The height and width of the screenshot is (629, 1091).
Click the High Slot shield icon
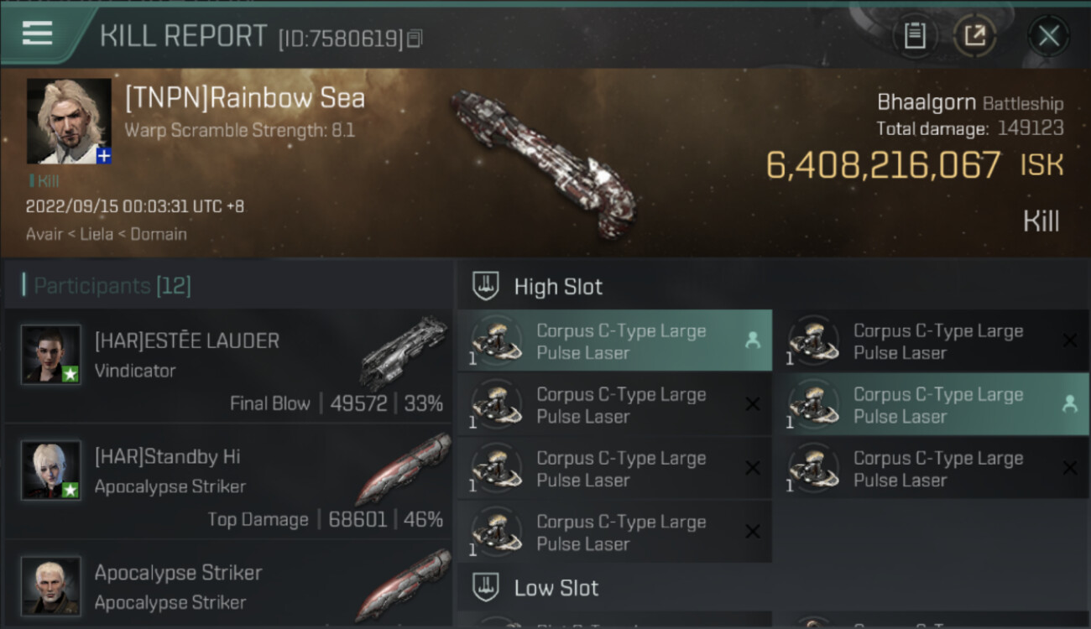click(487, 287)
